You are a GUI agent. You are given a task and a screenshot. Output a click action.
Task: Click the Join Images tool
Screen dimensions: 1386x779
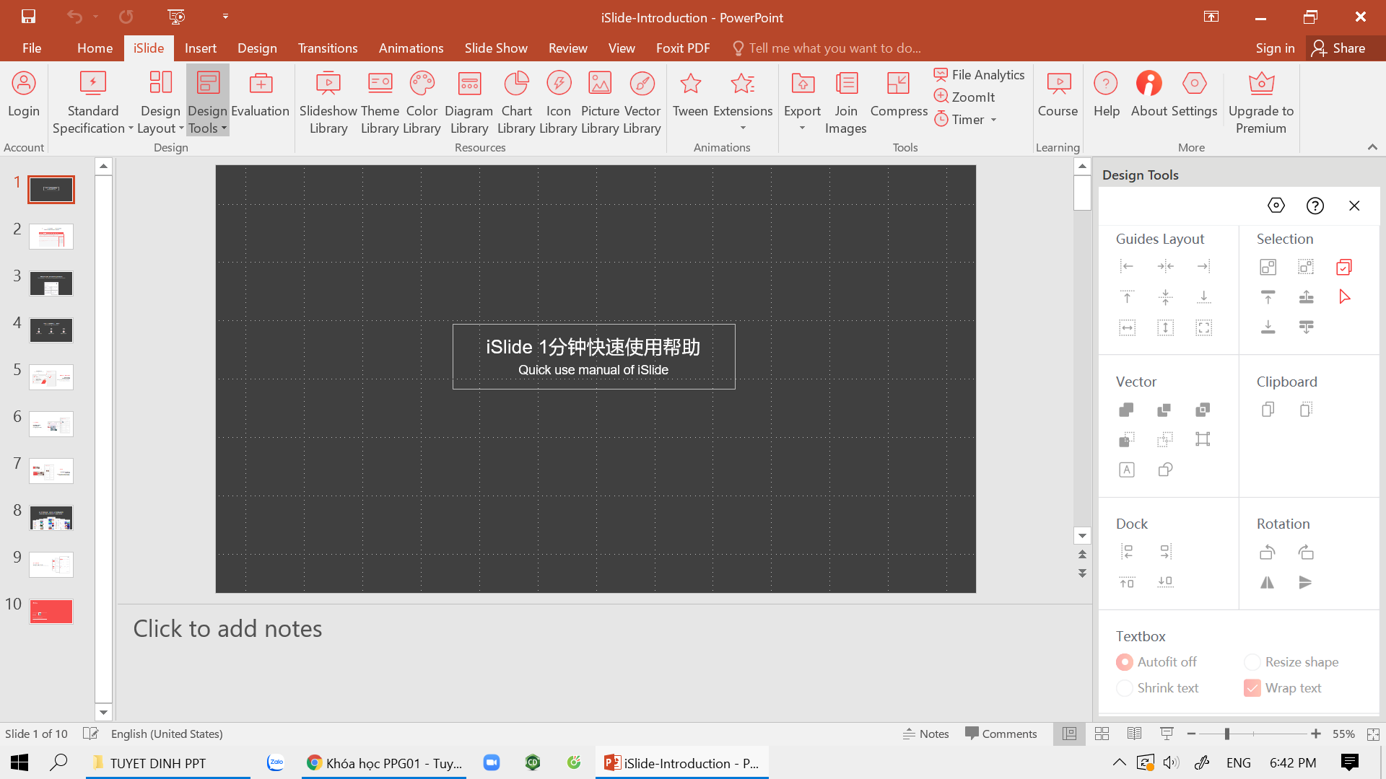[845, 102]
